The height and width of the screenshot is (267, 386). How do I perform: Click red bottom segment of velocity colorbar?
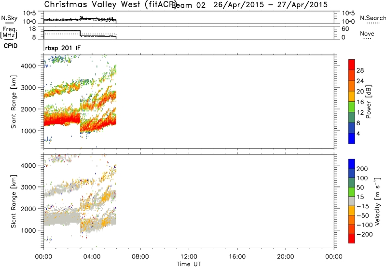352,239
